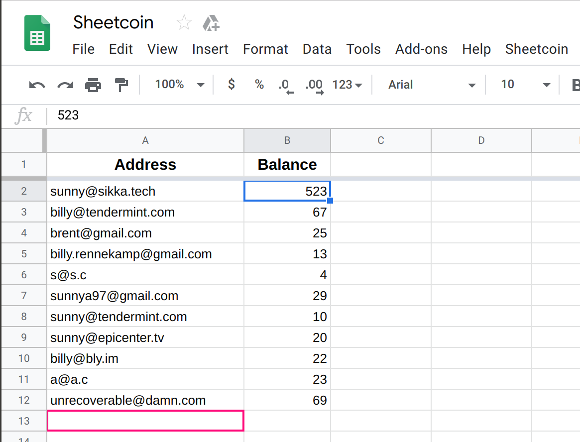Open the File menu

click(x=83, y=49)
